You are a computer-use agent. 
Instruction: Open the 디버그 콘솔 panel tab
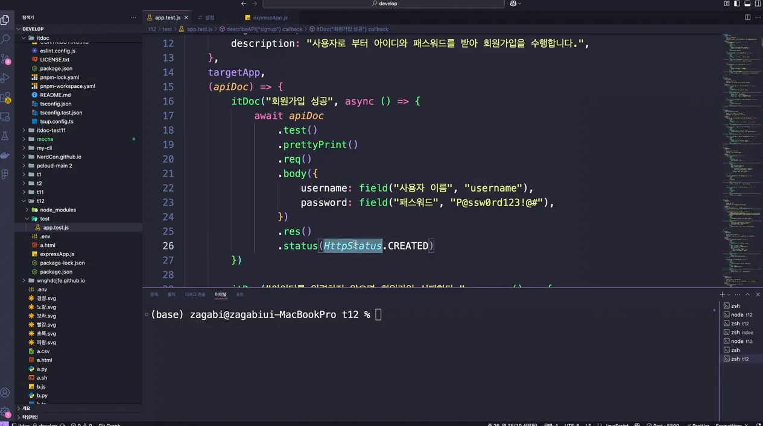pyautogui.click(x=195, y=294)
